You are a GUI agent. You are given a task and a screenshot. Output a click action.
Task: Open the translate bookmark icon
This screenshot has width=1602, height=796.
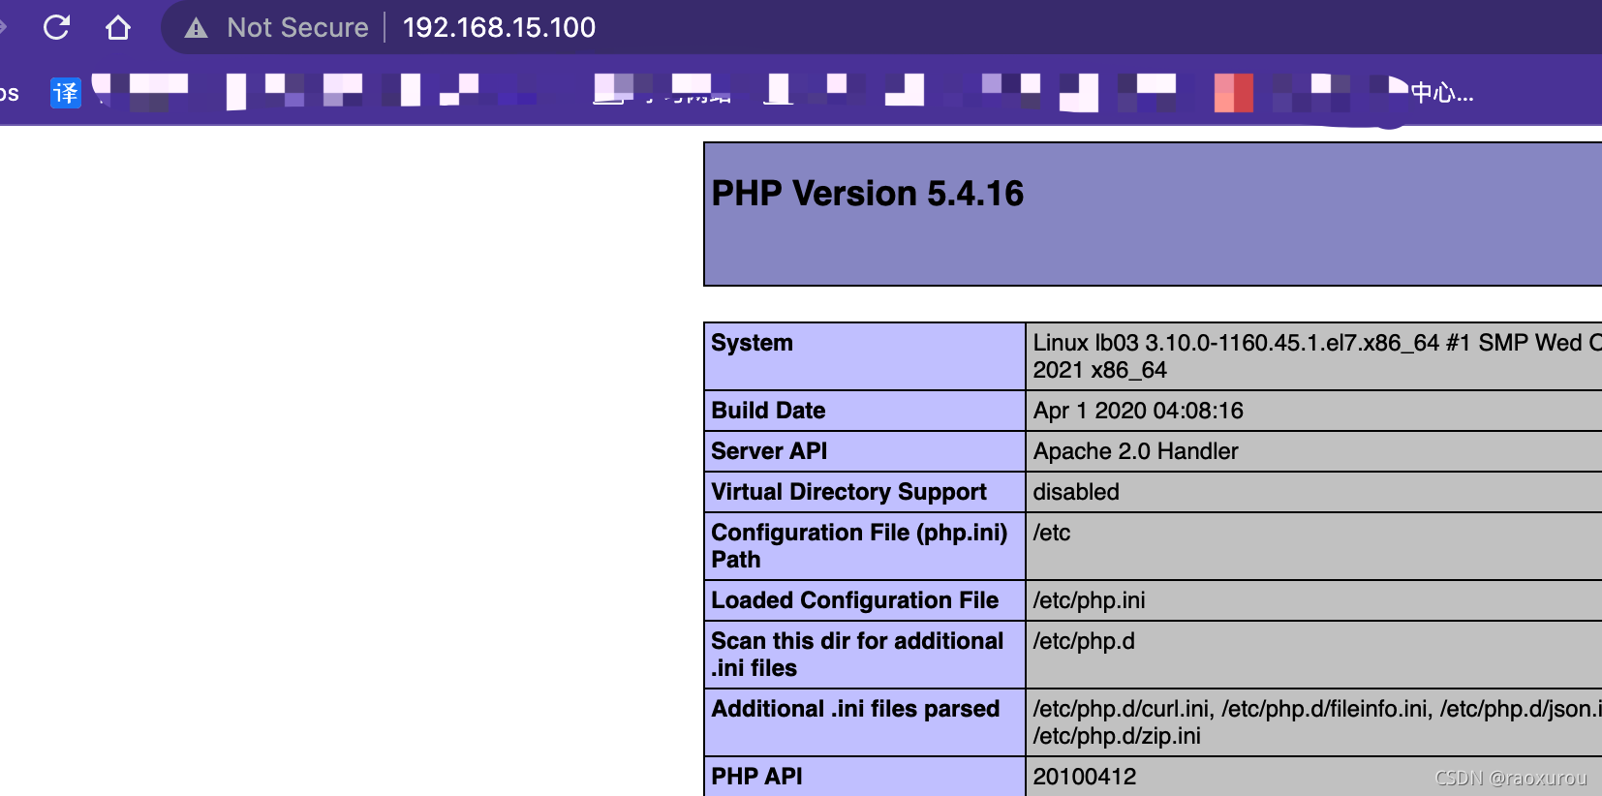point(66,93)
